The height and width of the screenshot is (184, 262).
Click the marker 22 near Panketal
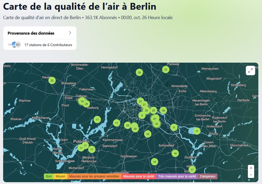pyautogui.click(x=166, y=69)
